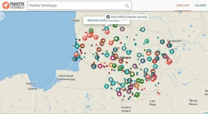
Task: Click the blue hiker marker
Action: (x=143, y=61)
